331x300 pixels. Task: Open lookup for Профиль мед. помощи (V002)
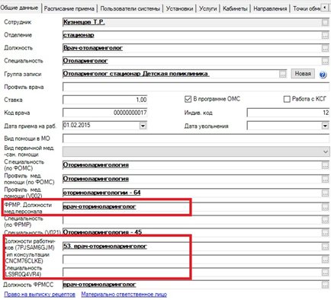click(325, 193)
